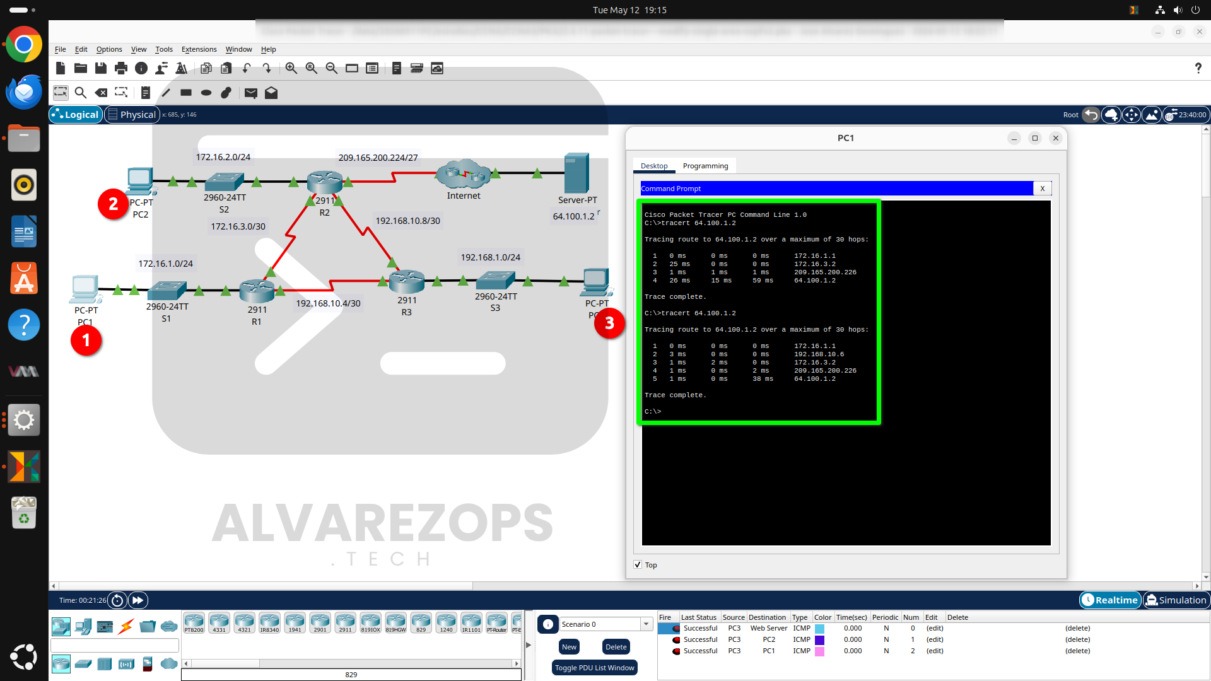Open the Extensions menu
1211x681 pixels.
tap(199, 49)
